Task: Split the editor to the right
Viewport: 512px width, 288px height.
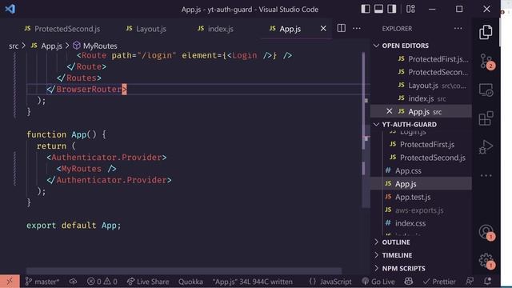Action: (x=342, y=29)
